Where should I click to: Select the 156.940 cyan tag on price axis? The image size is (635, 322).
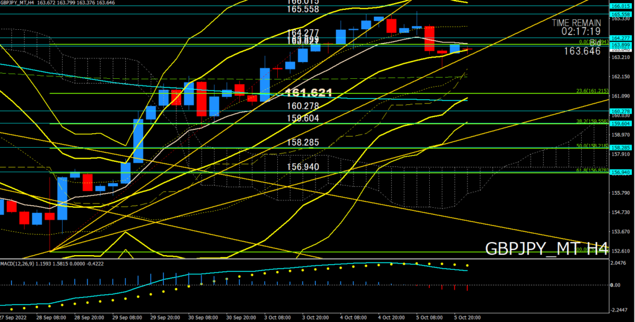(620, 172)
